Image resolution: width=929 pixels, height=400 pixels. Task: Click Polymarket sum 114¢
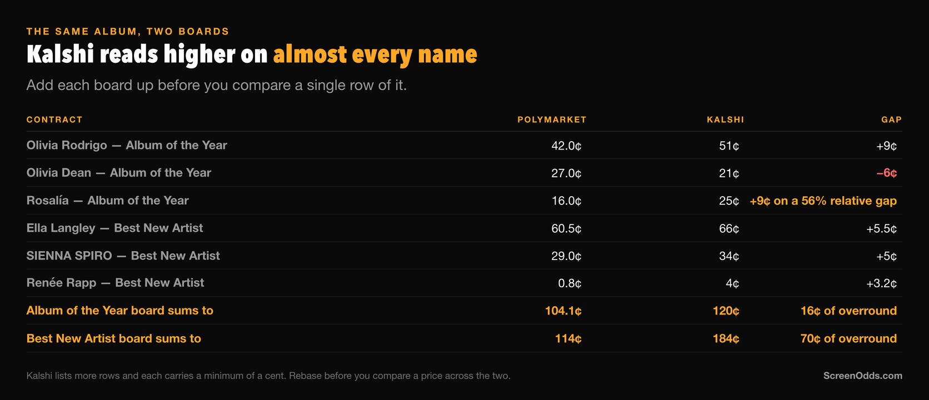tap(568, 338)
